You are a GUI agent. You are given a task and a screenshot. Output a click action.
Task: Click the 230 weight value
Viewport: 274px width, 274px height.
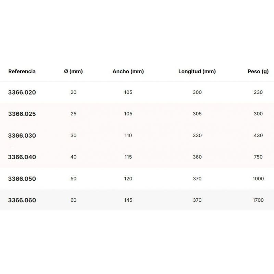(x=258, y=92)
